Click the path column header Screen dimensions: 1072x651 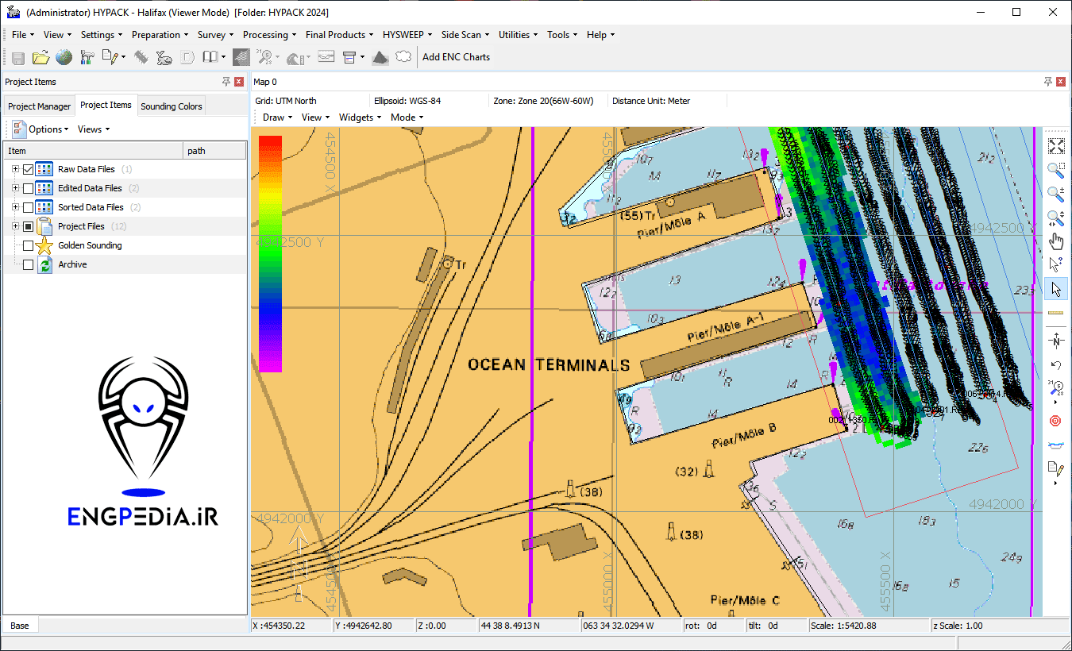pos(214,151)
